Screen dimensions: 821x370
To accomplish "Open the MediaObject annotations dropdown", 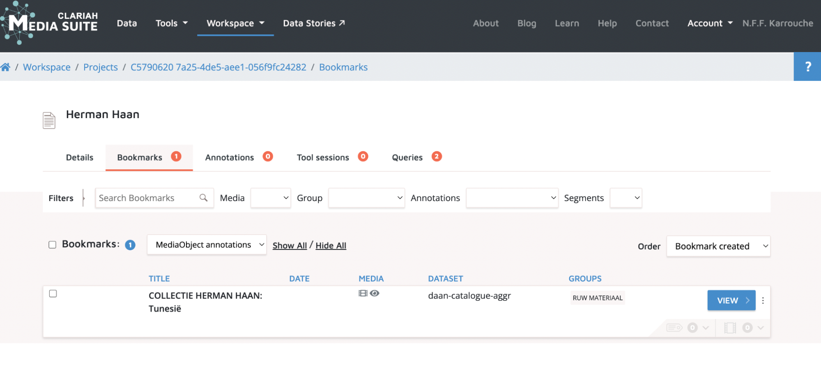I will point(207,245).
